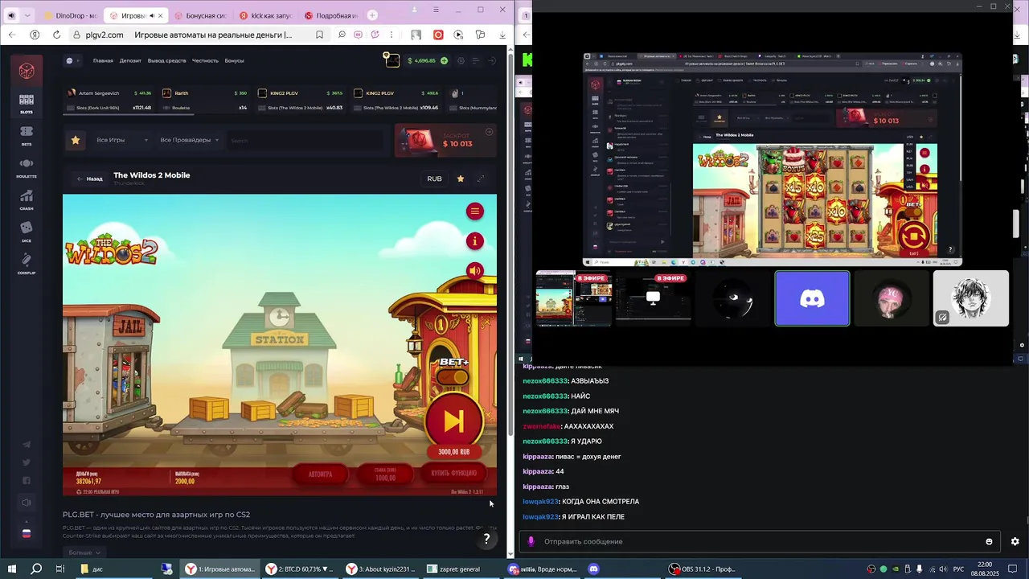Open the slot game info button
Image resolution: width=1029 pixels, height=579 pixels.
tap(475, 241)
